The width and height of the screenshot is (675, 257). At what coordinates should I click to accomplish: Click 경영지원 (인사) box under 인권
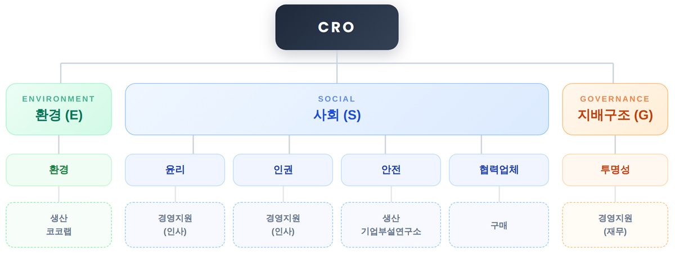coord(283,224)
